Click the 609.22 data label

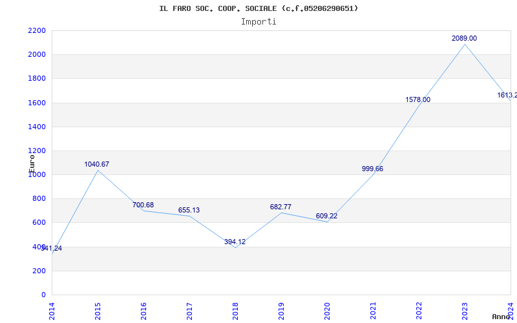(x=326, y=216)
